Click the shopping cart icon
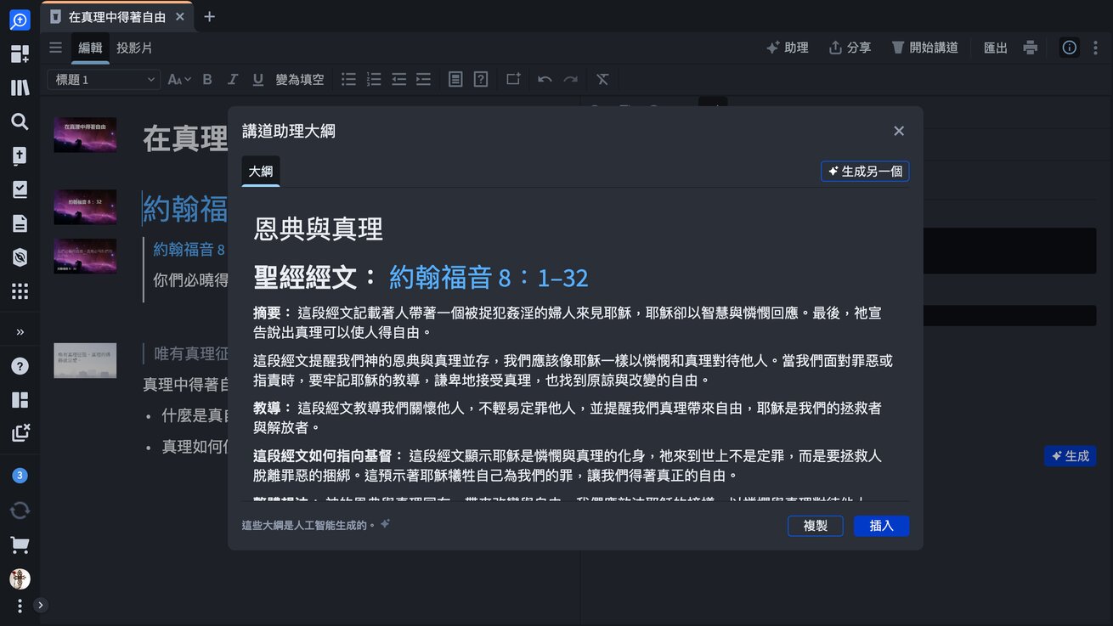The height and width of the screenshot is (626, 1113). [20, 544]
